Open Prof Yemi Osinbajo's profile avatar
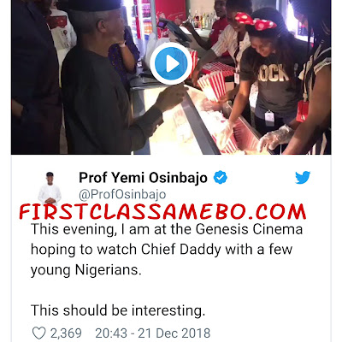The width and height of the screenshot is (342, 342). point(50,188)
